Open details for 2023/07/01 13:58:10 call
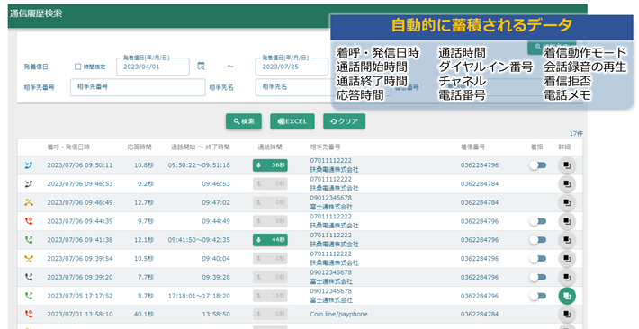Screen dimensions: 639x329 [x=567, y=315]
